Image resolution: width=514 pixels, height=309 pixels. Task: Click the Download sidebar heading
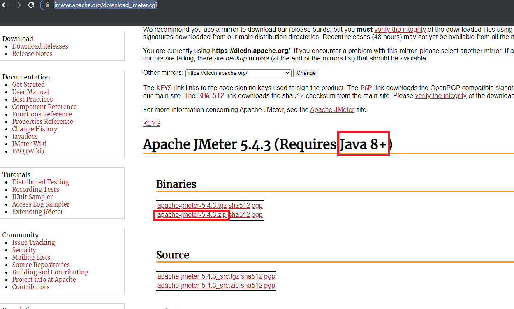point(18,39)
